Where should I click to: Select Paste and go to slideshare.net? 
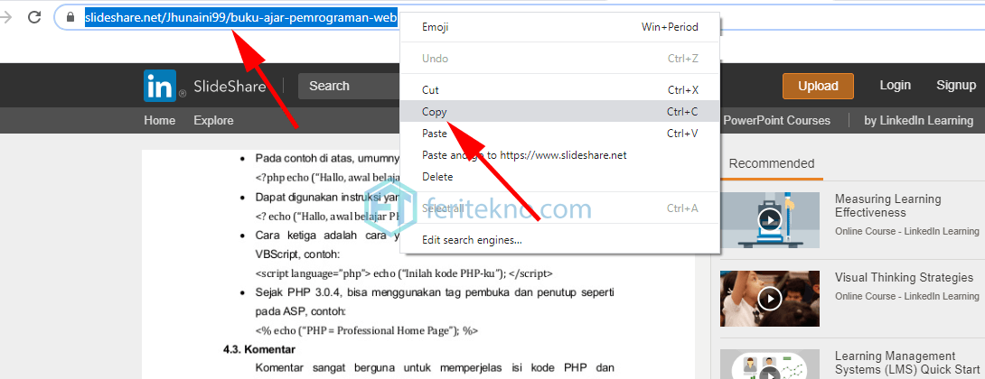560,155
